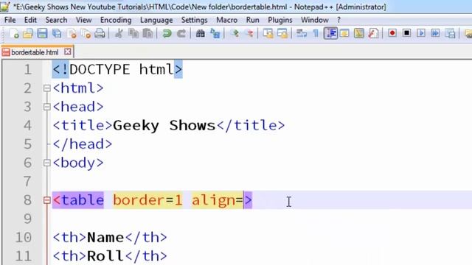Collapse the html tag fold
This screenshot has width=472, height=265.
(x=46, y=88)
